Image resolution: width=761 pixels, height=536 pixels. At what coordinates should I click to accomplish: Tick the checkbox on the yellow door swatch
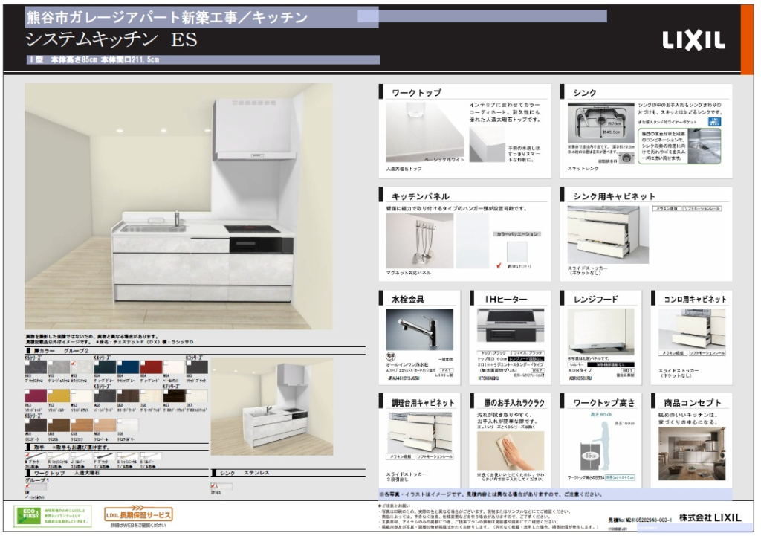pos(51,392)
